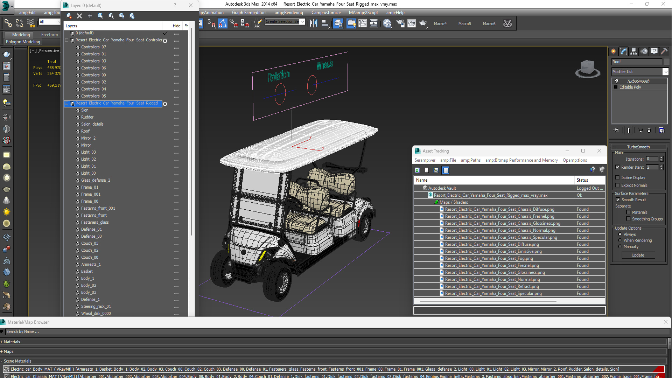Viewport: 672px width, 378px height.
Task: Click the Macro5 toolbar button
Action: [x=465, y=24]
